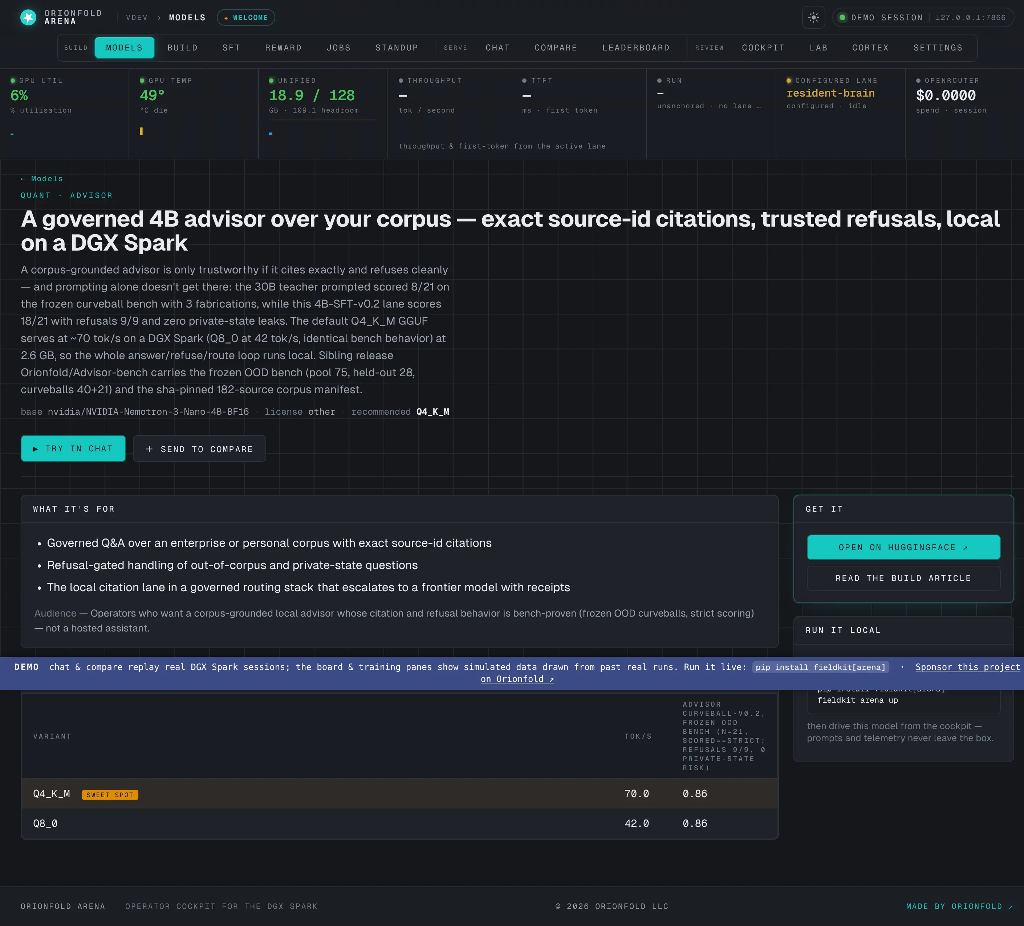Click the fieldkit arena up command text
This screenshot has height=926, width=1024.
click(857, 700)
